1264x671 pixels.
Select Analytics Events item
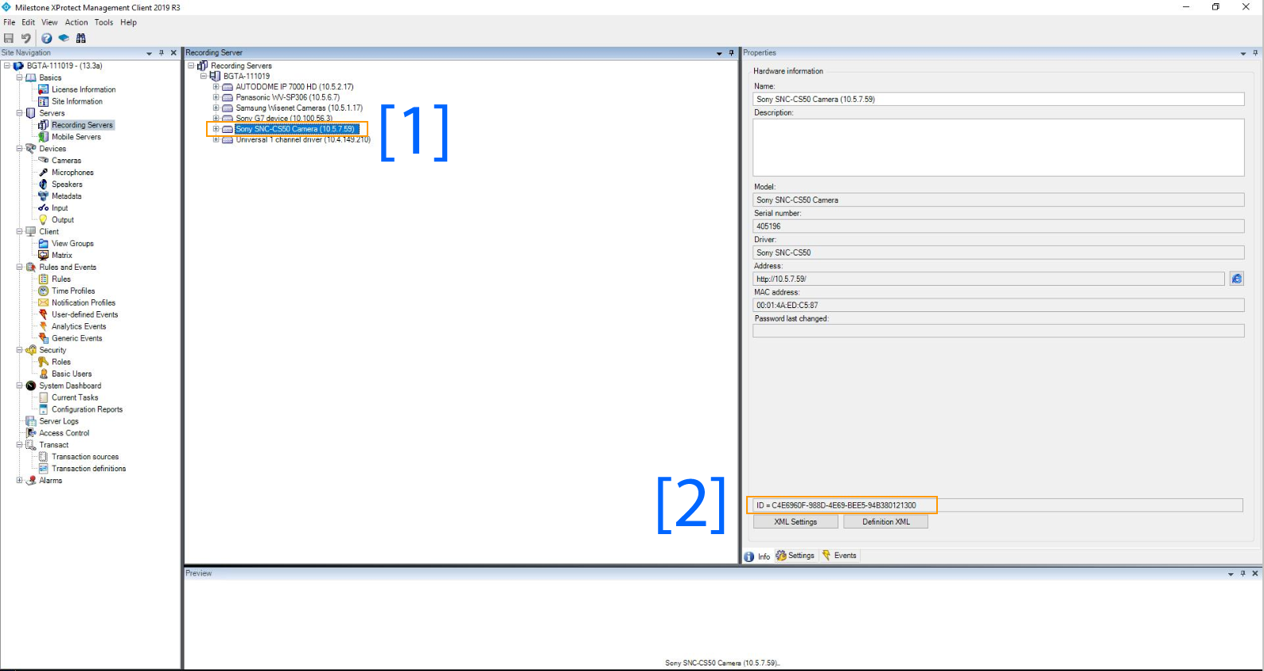(x=79, y=326)
